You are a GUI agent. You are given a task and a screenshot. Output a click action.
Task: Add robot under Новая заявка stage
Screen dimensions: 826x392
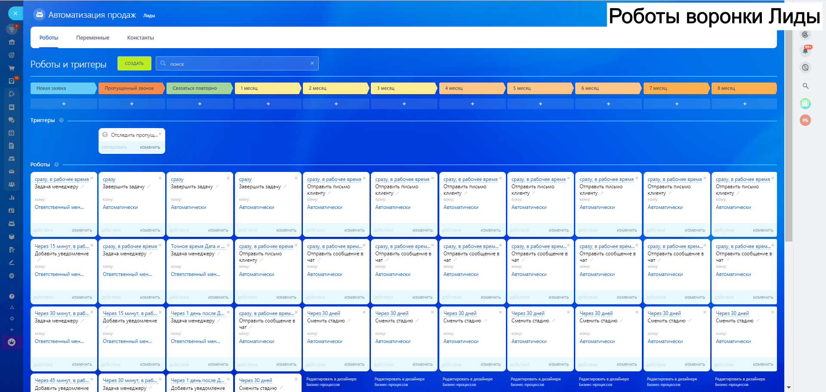tap(64, 104)
